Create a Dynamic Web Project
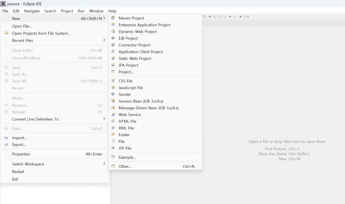The image size is (345, 204). coord(155,31)
